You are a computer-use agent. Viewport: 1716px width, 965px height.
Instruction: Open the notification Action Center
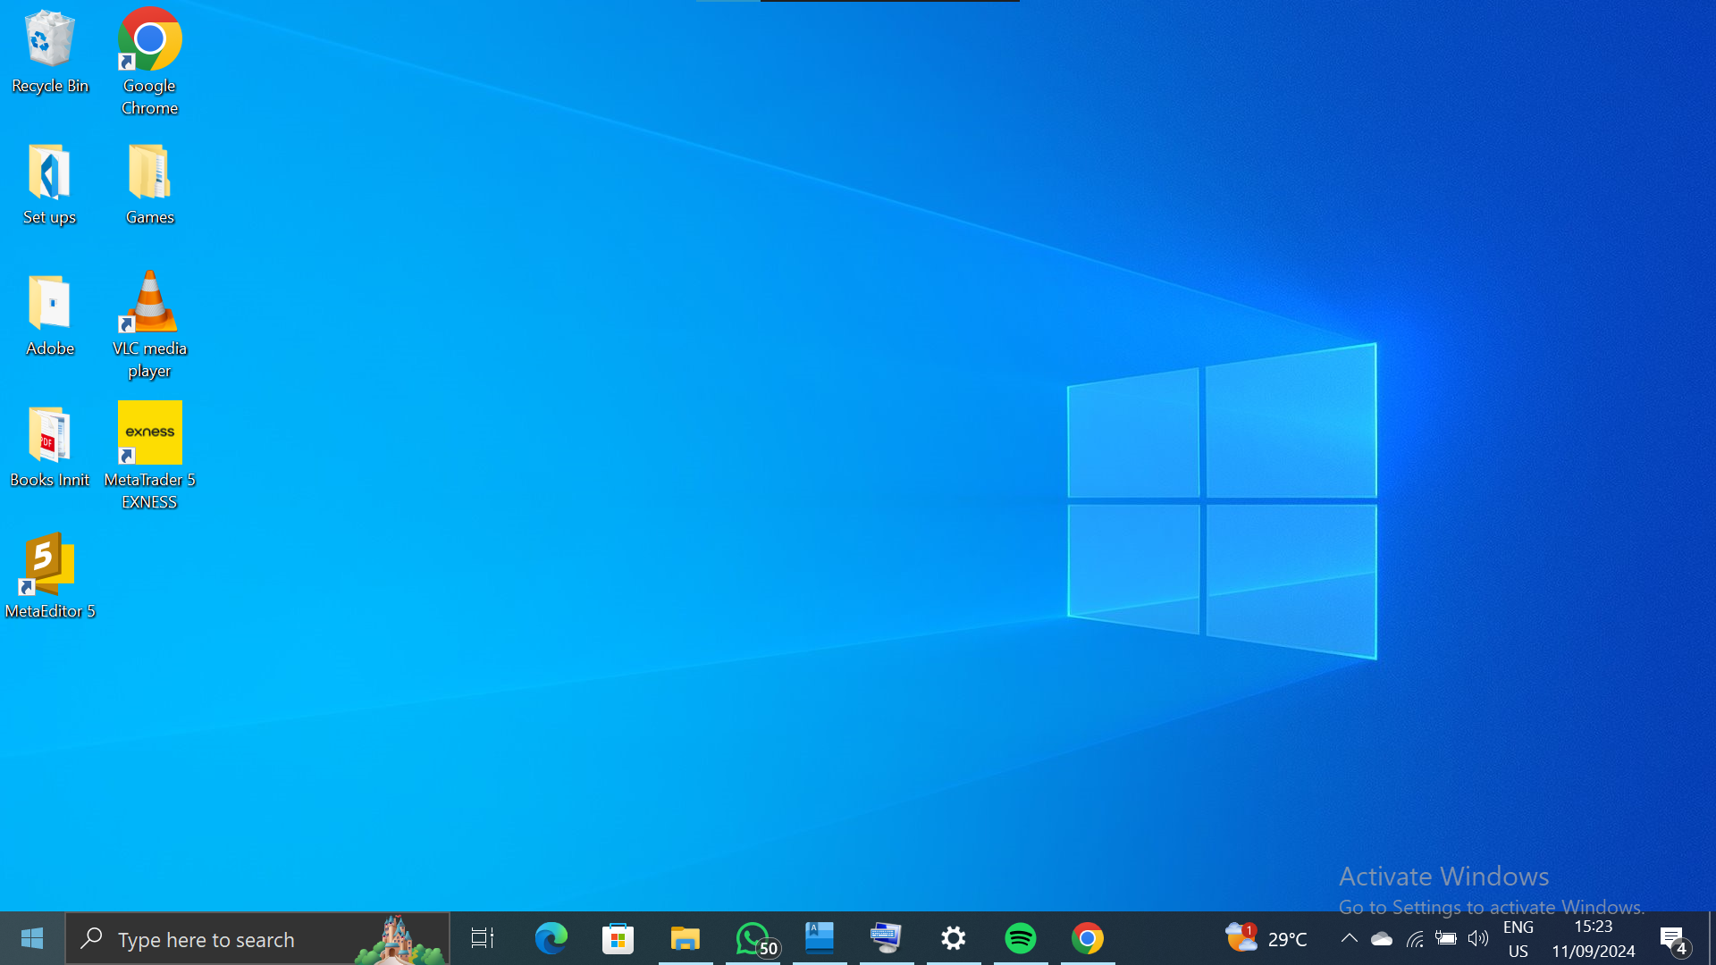[x=1673, y=938]
